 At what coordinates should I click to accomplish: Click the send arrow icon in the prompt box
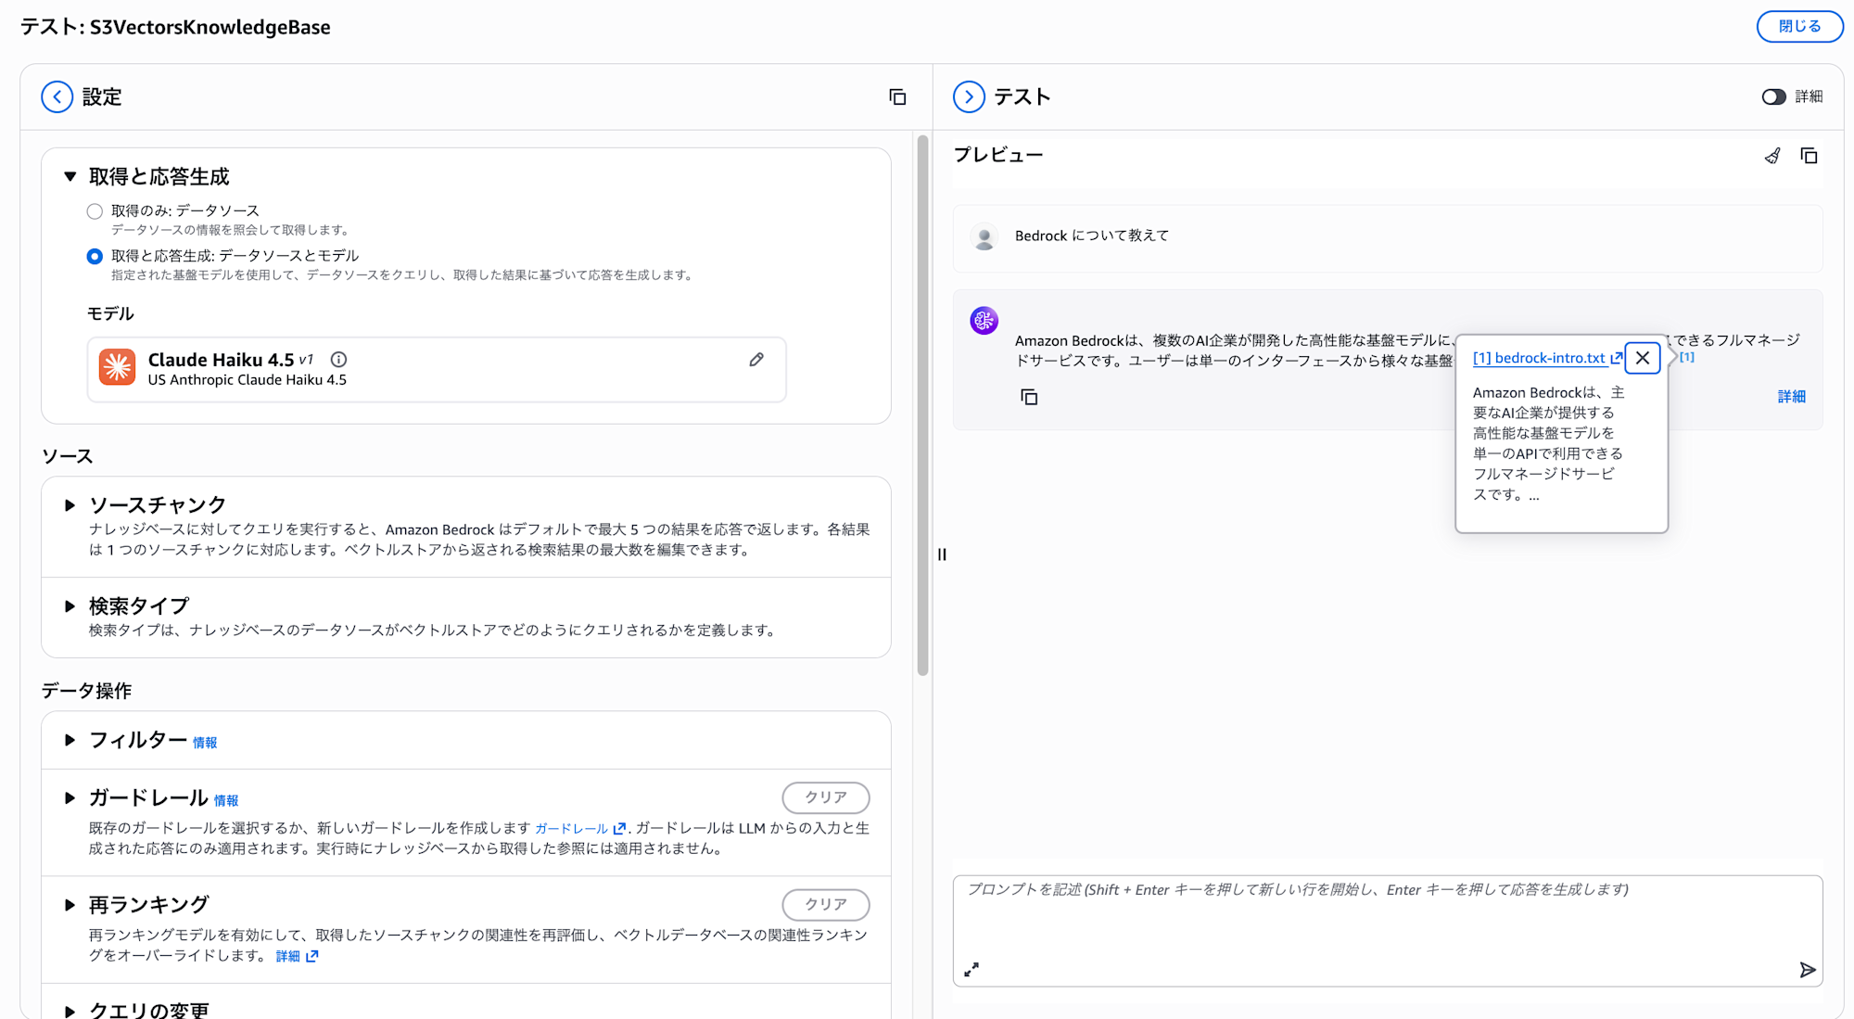(x=1807, y=970)
